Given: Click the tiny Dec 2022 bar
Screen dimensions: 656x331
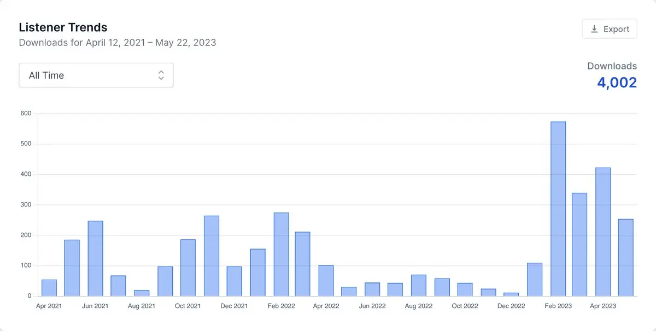Looking at the screenshot, I should point(511,294).
